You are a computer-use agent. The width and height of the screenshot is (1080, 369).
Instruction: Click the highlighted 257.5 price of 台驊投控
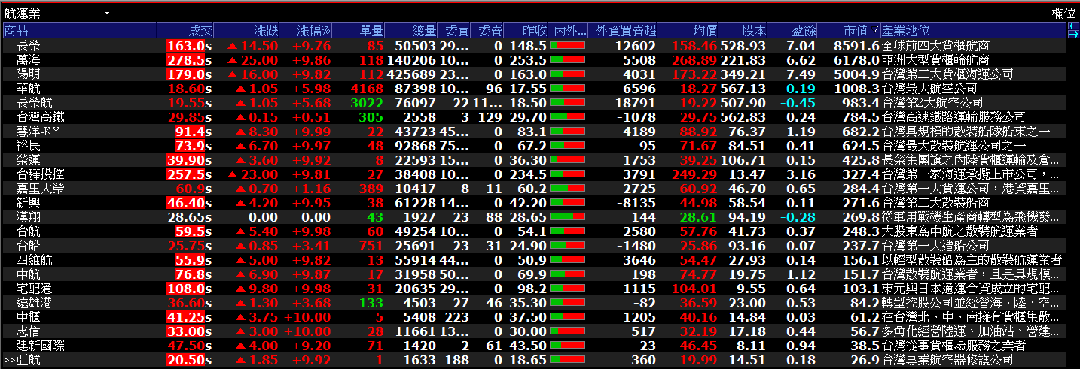click(185, 174)
